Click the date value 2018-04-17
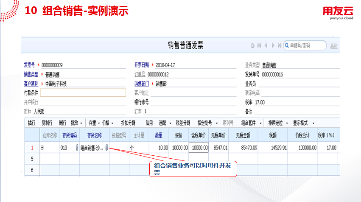Image resolution: width=361 pixels, height=202 pixels. tap(165, 65)
